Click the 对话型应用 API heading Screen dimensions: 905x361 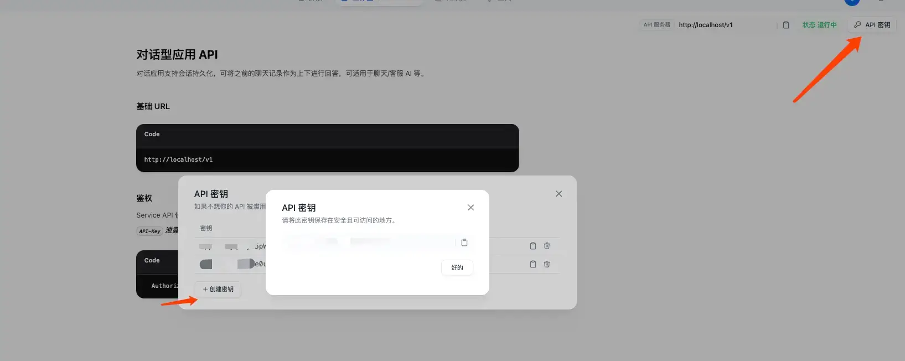[x=177, y=55]
